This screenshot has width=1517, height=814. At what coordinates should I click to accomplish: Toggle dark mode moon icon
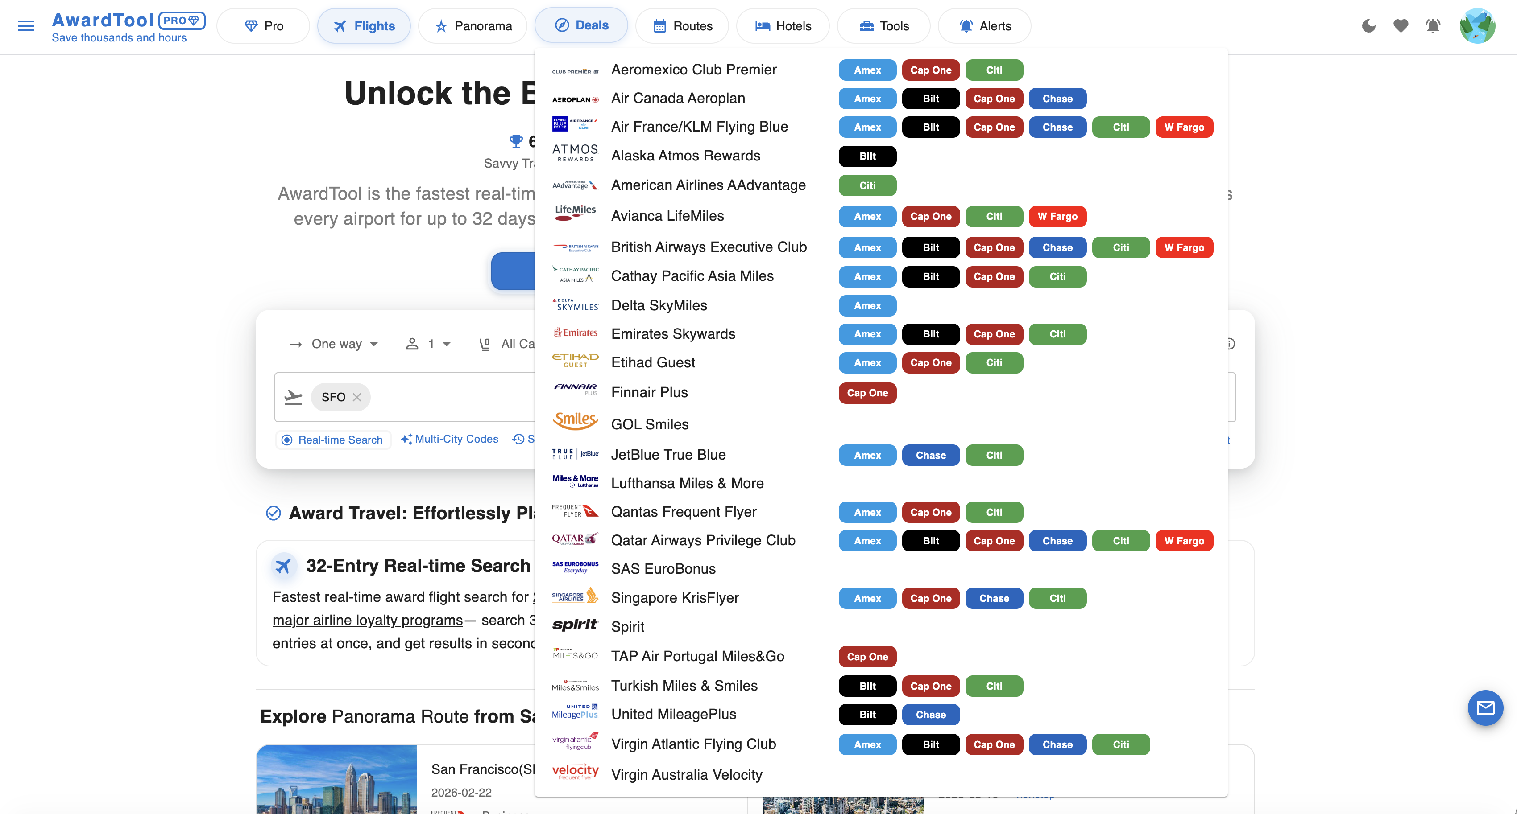(1368, 26)
